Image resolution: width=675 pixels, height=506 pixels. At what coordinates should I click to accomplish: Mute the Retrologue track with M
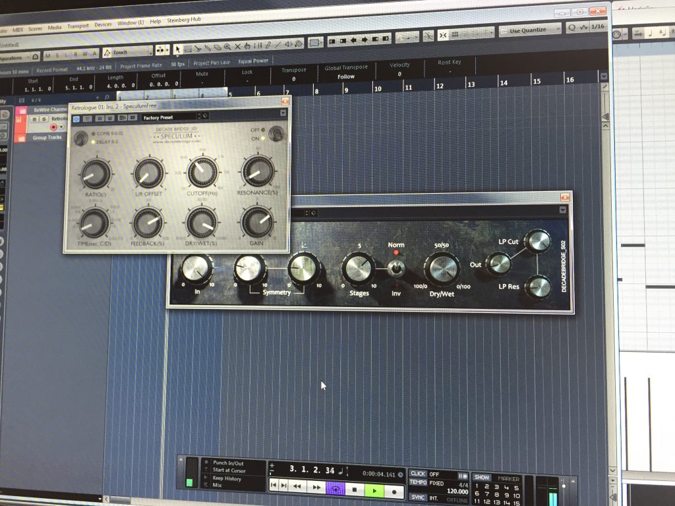(x=35, y=119)
